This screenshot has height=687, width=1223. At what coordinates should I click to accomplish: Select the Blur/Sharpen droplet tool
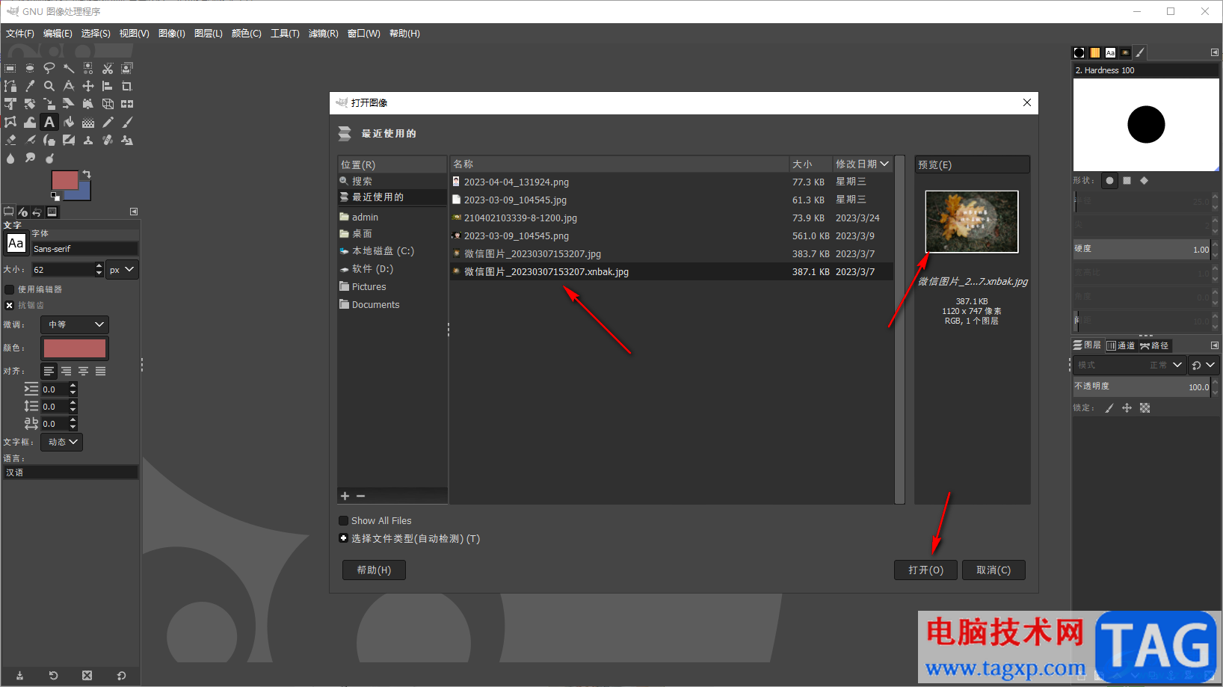[10, 158]
